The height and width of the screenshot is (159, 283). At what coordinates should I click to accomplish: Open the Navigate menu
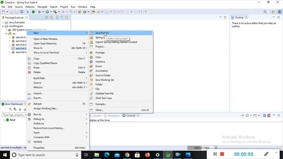point(42,7)
